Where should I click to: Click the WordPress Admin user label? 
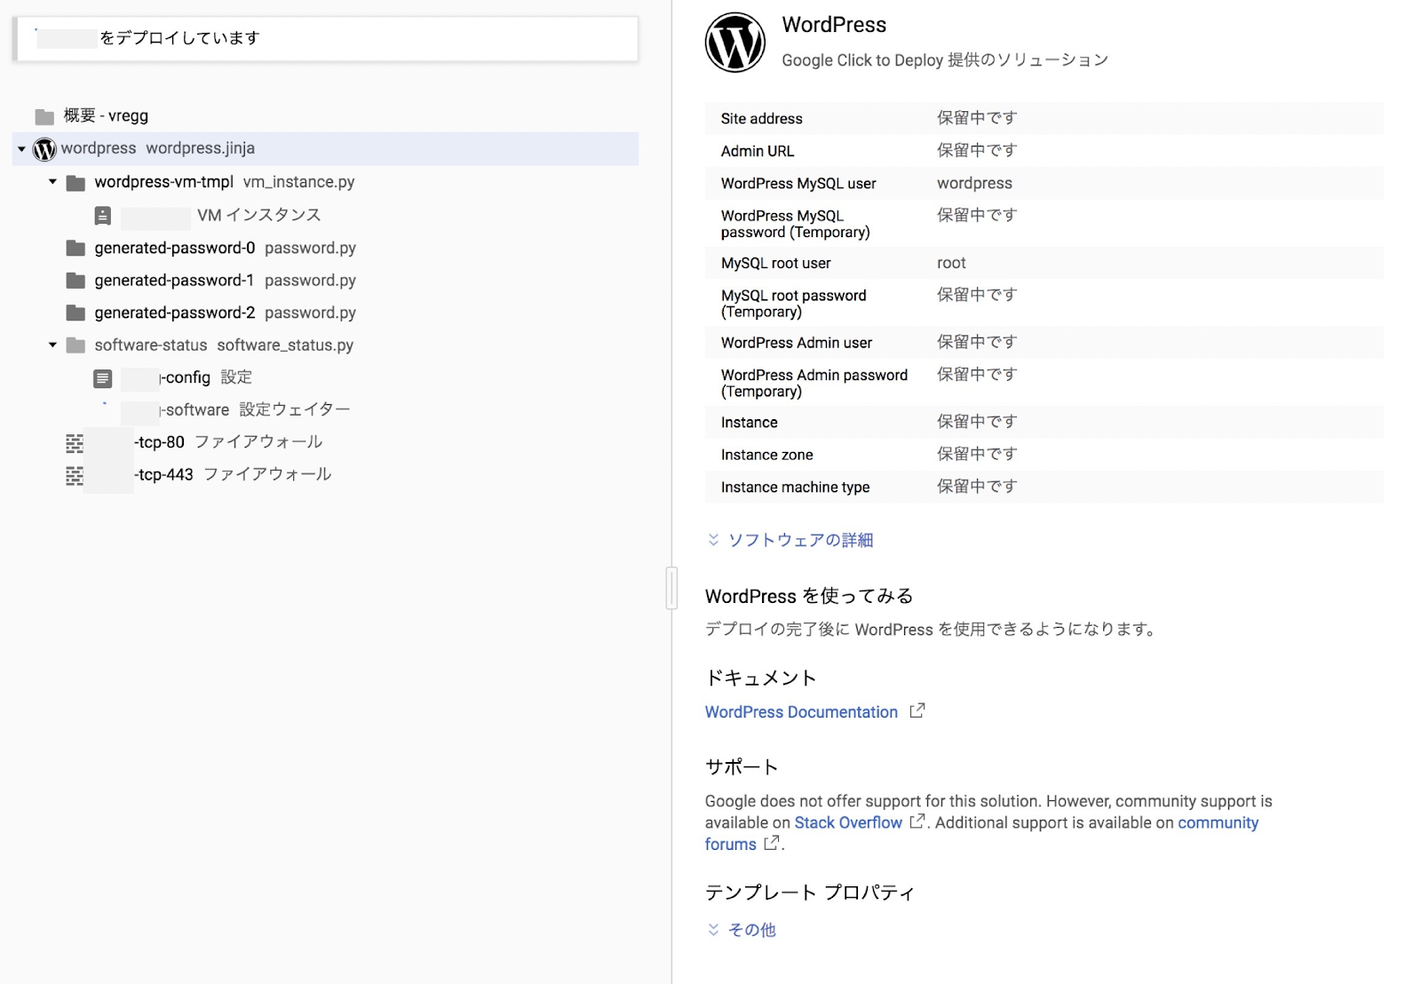tap(797, 343)
